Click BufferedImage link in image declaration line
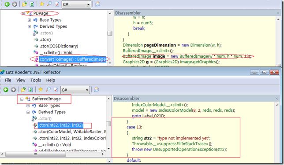Viewport: 284px width, 165px height. pyautogui.click(x=137, y=56)
